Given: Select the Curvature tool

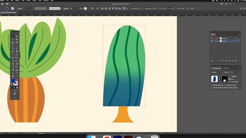Looking at the screenshot, I should coord(17,43).
